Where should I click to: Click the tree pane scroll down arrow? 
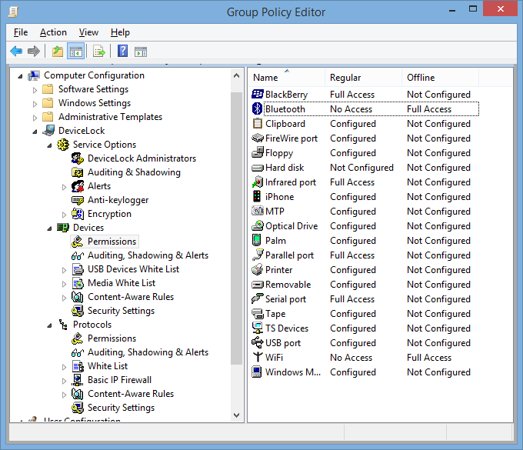(236, 415)
